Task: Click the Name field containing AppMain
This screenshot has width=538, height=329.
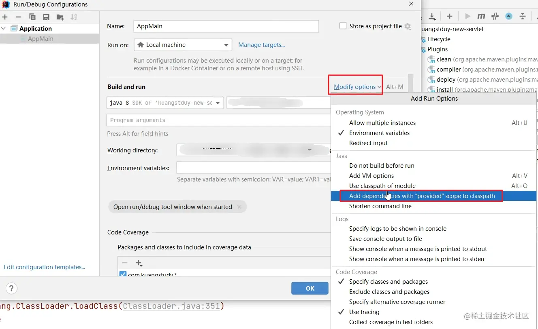Action: [226, 26]
